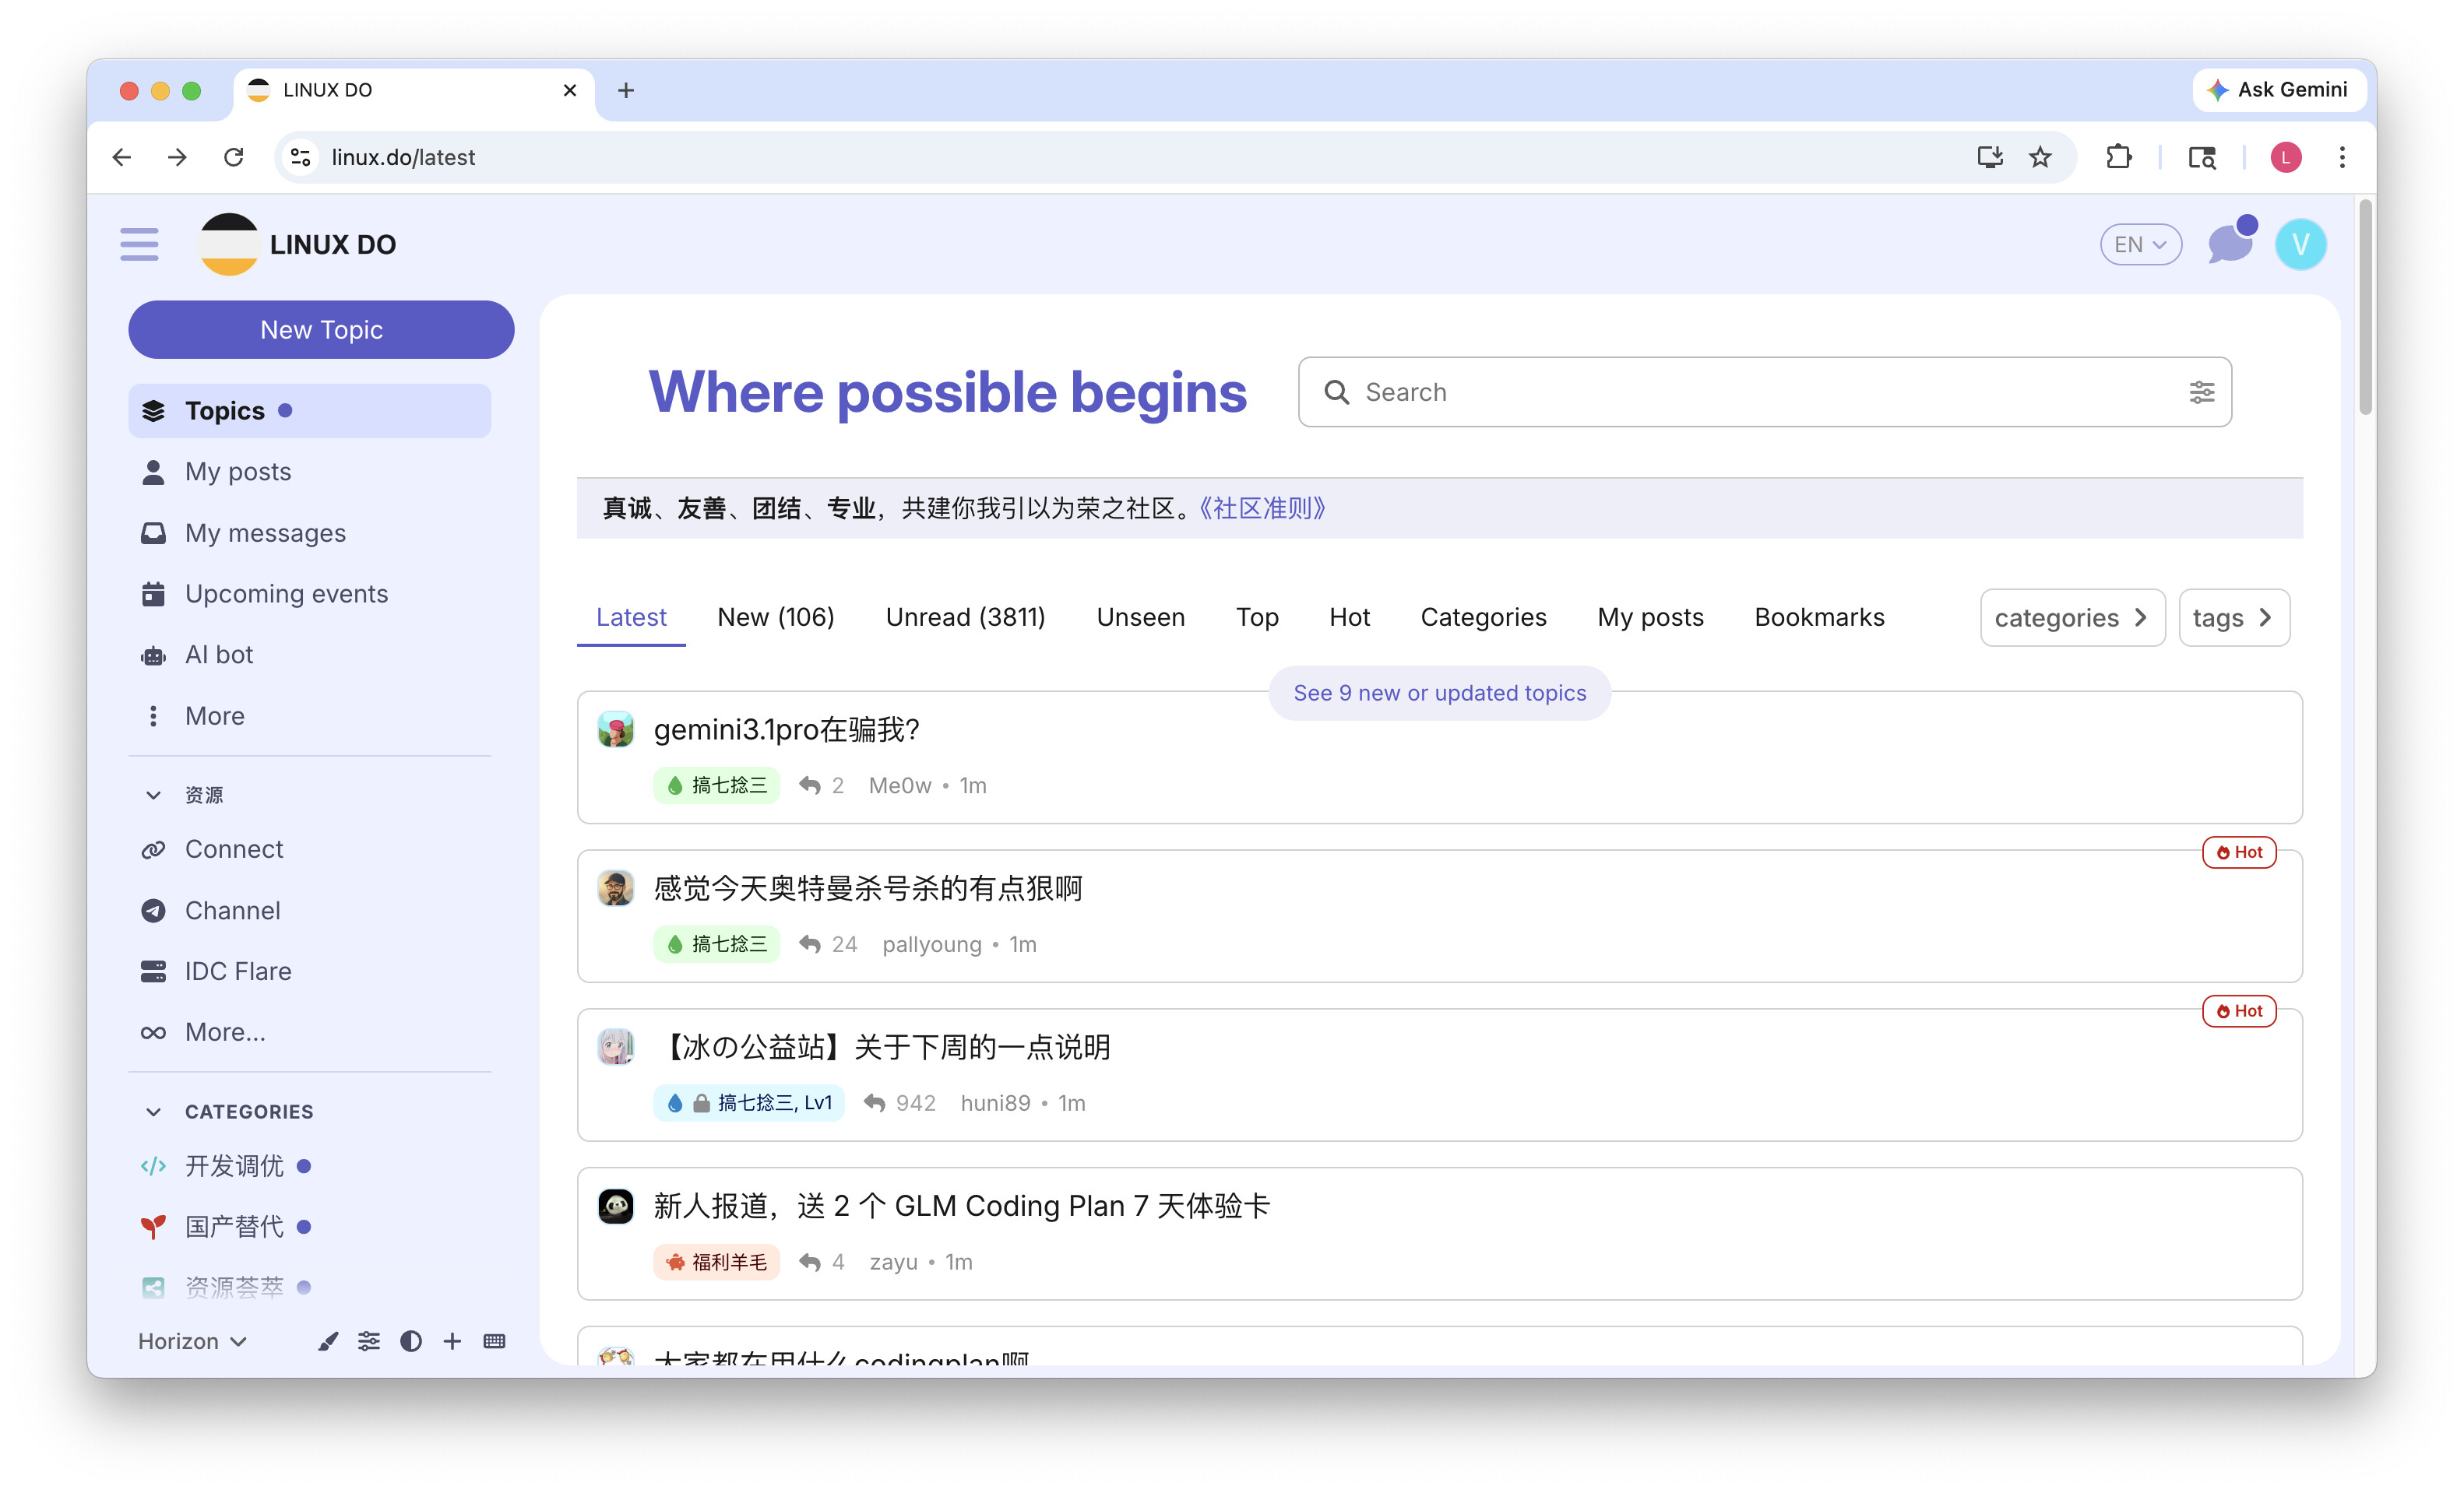Open the Bookmarks tab
This screenshot has height=1493, width=2464.
click(x=1819, y=617)
